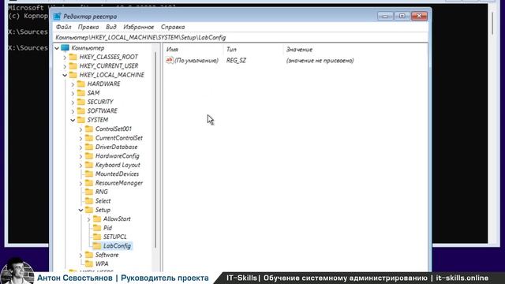This screenshot has width=505, height=284.
Task: Collapse the Setup key arrow
Action: (x=80, y=210)
